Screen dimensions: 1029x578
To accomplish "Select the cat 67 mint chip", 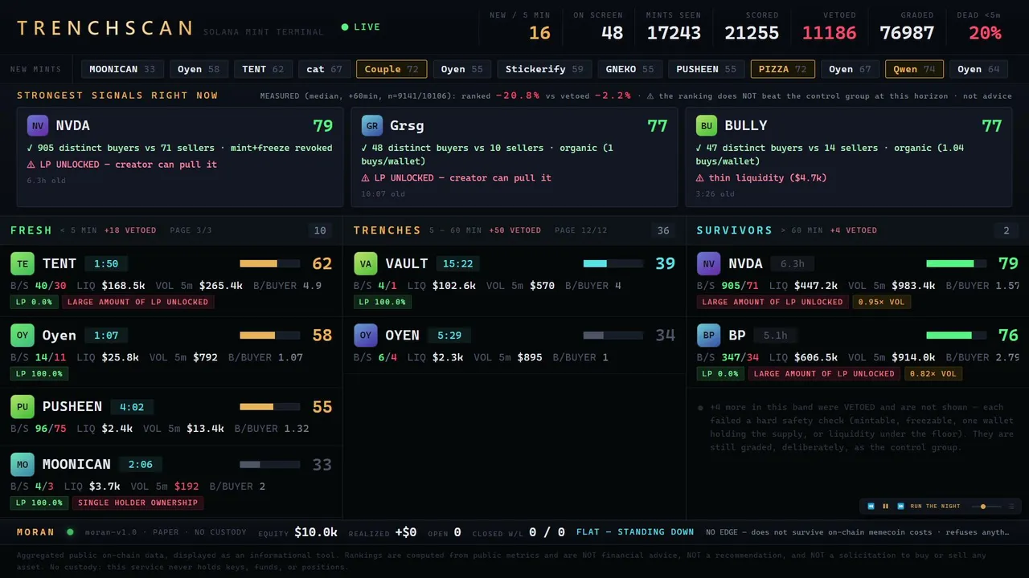I will coord(324,69).
